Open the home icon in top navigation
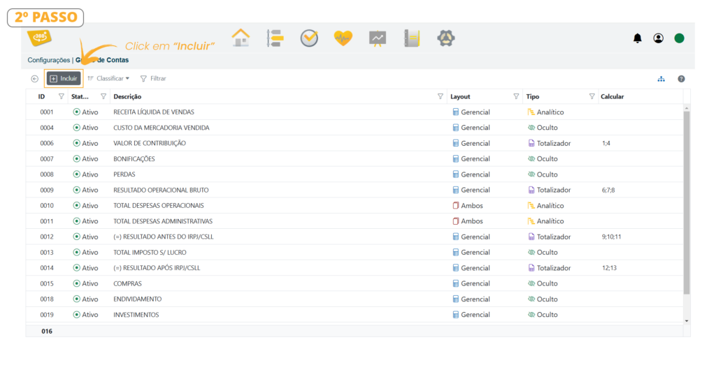 [241, 38]
